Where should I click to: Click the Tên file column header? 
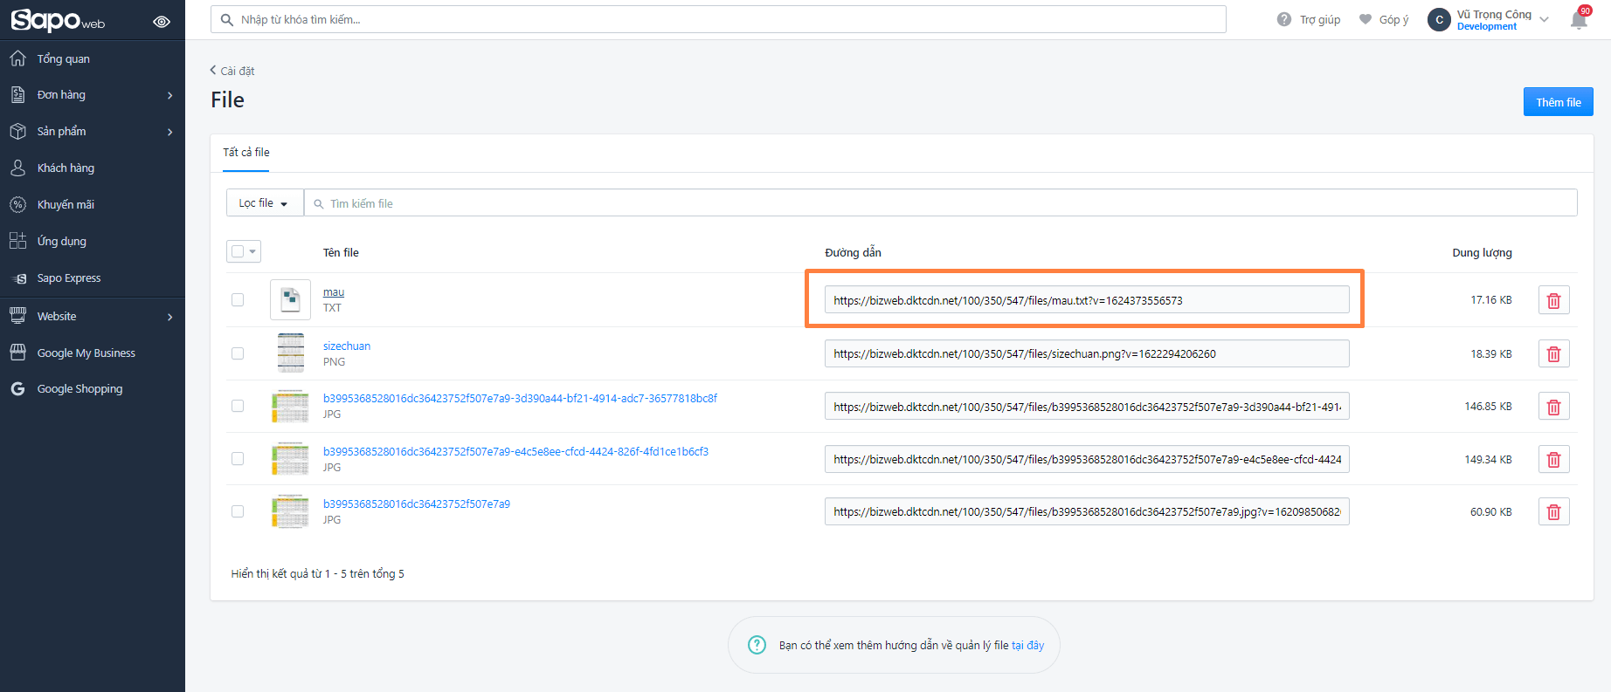tap(341, 253)
